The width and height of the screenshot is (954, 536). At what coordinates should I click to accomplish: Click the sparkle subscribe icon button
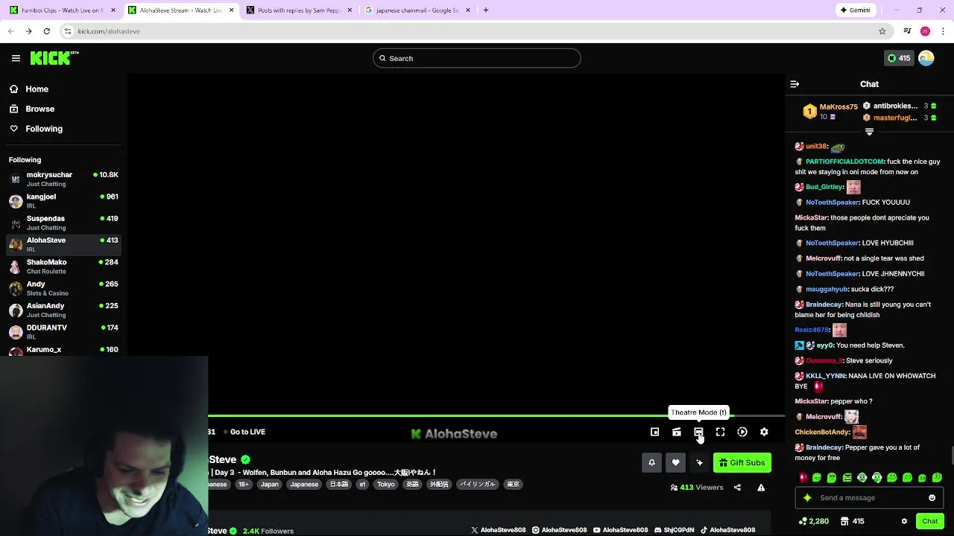pyautogui.click(x=699, y=462)
